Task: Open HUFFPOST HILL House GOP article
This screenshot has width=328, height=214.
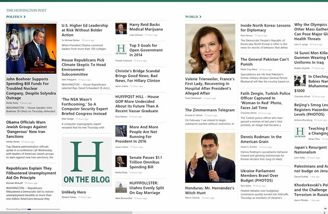Action: (137, 104)
